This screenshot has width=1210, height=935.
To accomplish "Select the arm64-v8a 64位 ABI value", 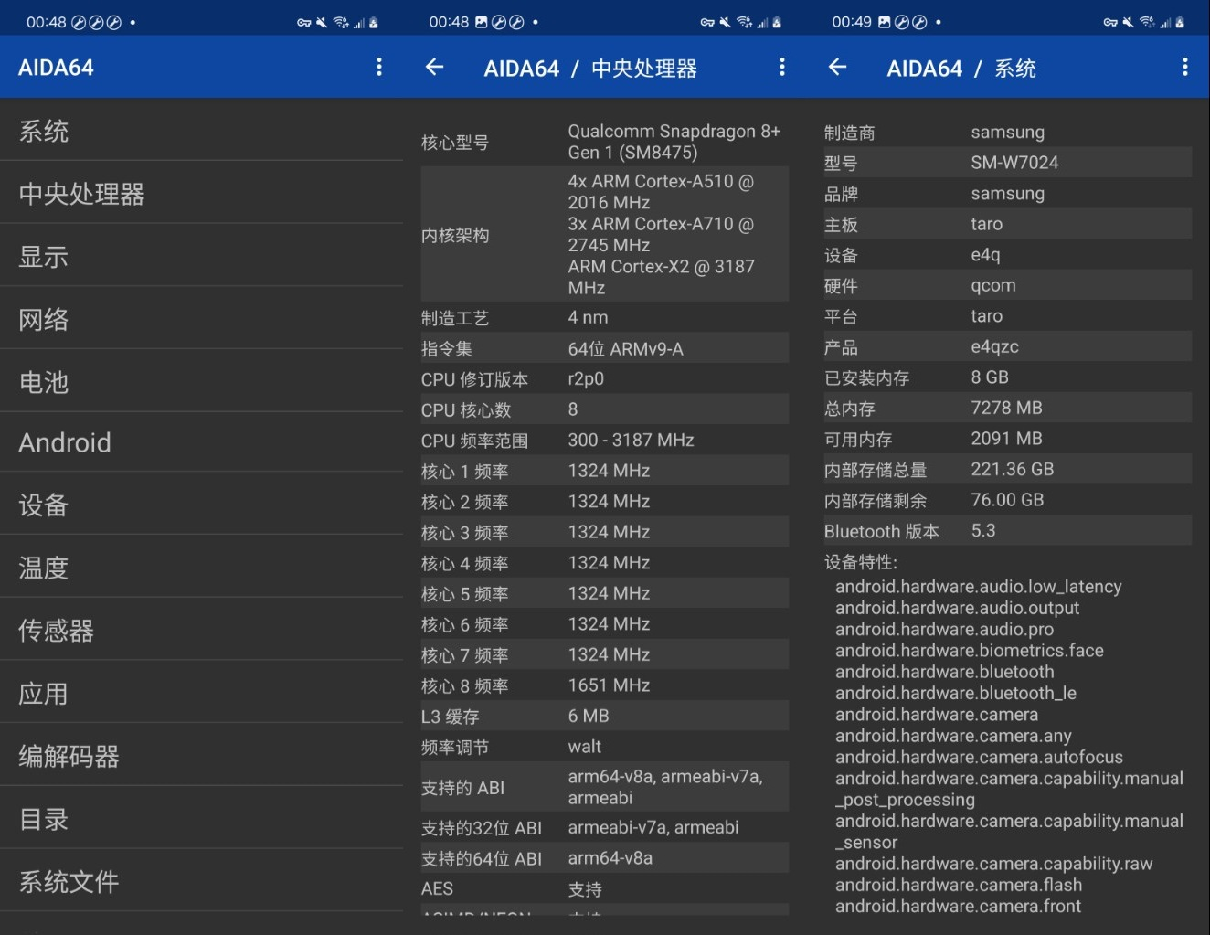I will click(x=610, y=858).
